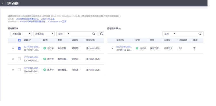Image resolution: width=216 pixels, height=106 pixels.
Task: Click the back arrow beside 执行备份
Action: pos(3,3)
